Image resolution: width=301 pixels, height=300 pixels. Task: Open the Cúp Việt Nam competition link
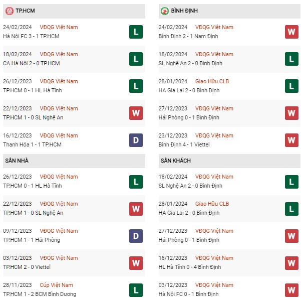[x=56, y=285]
